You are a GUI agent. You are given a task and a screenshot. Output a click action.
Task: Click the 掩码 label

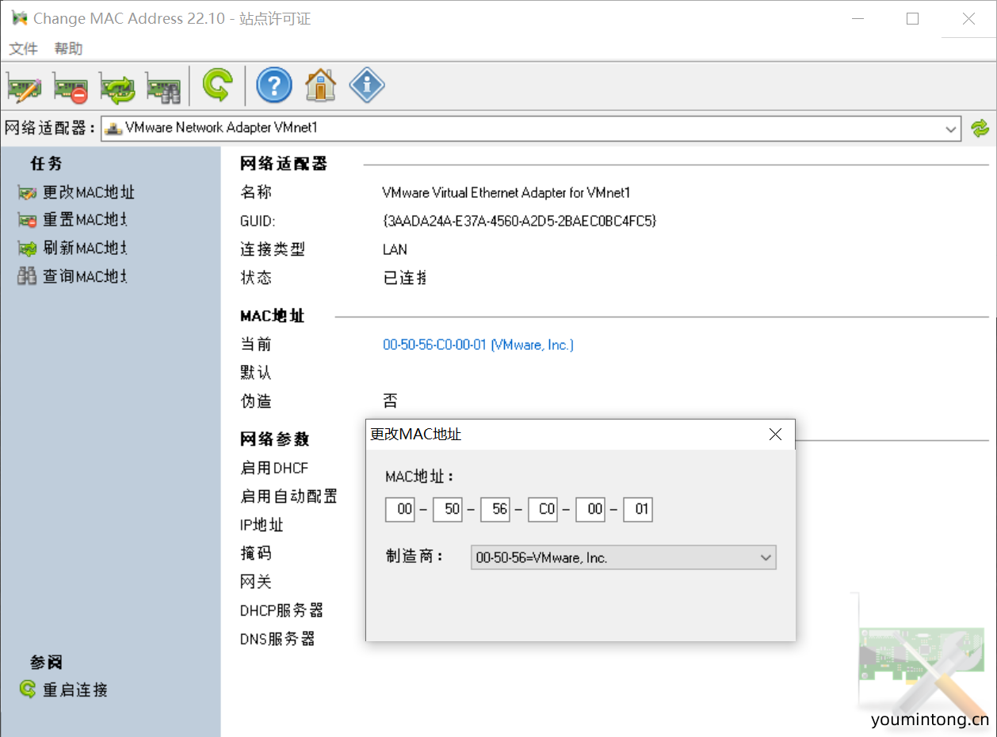point(256,553)
